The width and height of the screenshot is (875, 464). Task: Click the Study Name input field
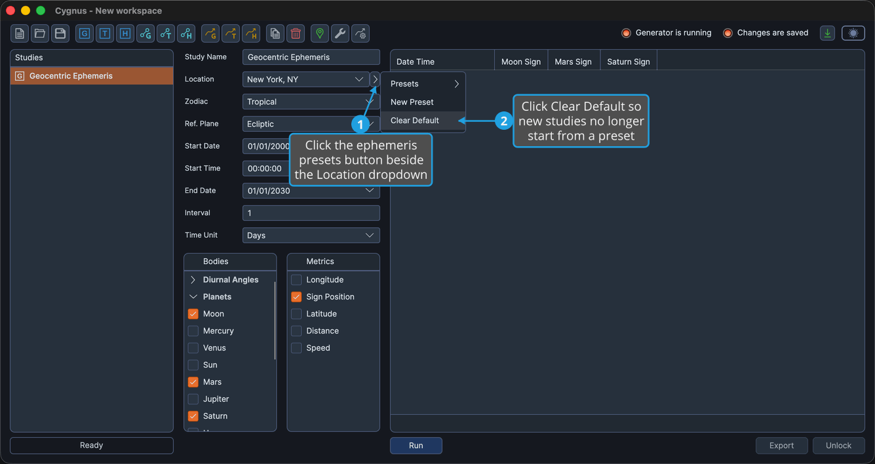(x=311, y=57)
